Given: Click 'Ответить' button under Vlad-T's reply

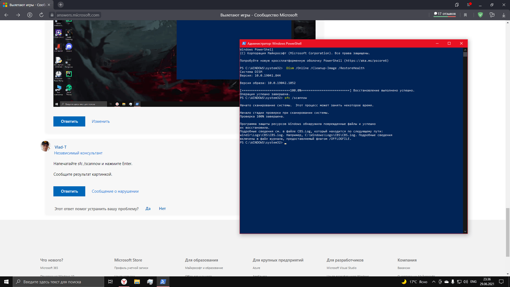Looking at the screenshot, I should point(69,191).
